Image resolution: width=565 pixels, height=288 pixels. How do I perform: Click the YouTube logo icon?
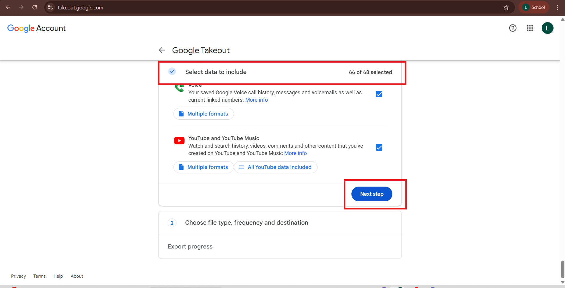tap(179, 141)
